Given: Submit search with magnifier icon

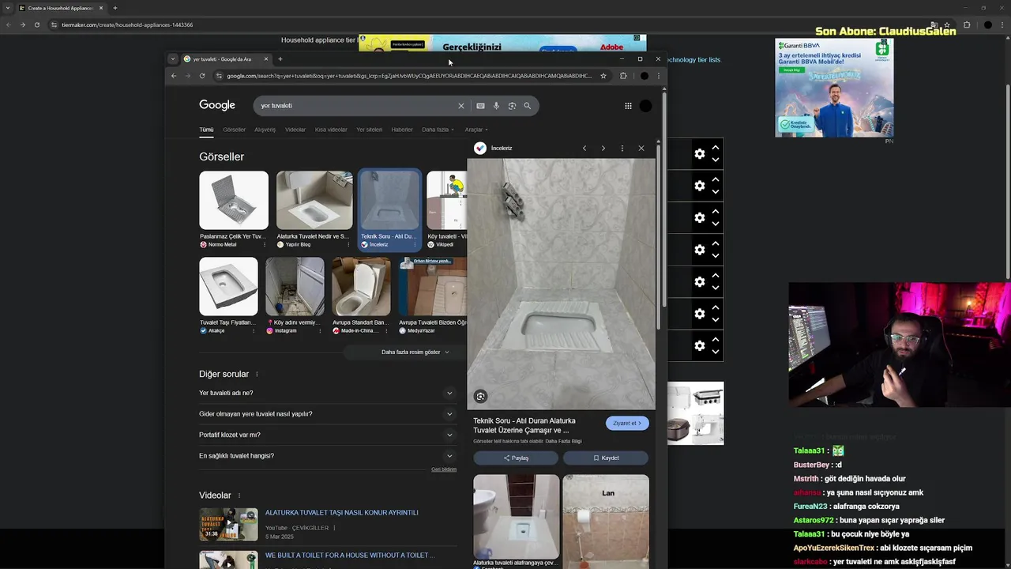Looking at the screenshot, I should (528, 106).
